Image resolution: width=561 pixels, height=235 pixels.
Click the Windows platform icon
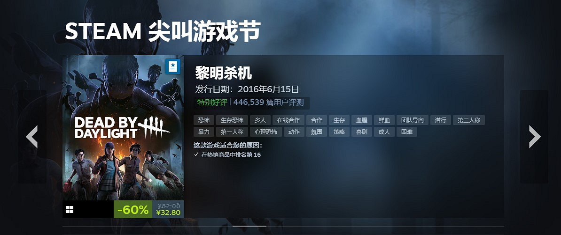pyautogui.click(x=70, y=209)
